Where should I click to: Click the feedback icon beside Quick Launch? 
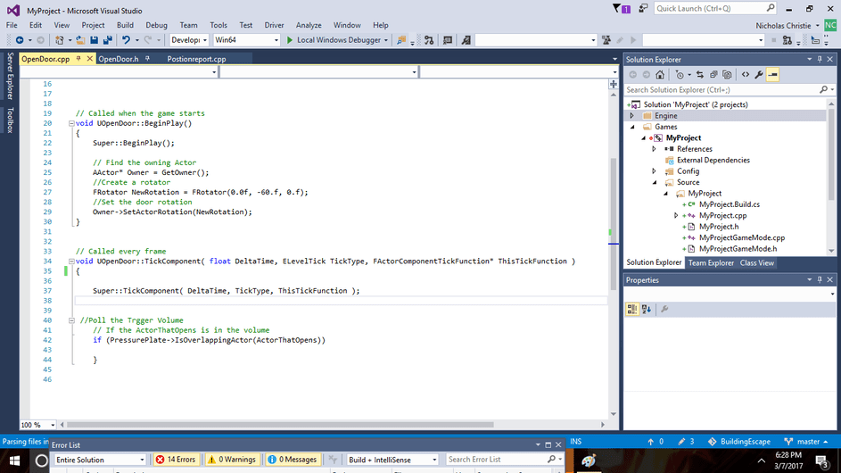[643, 9]
